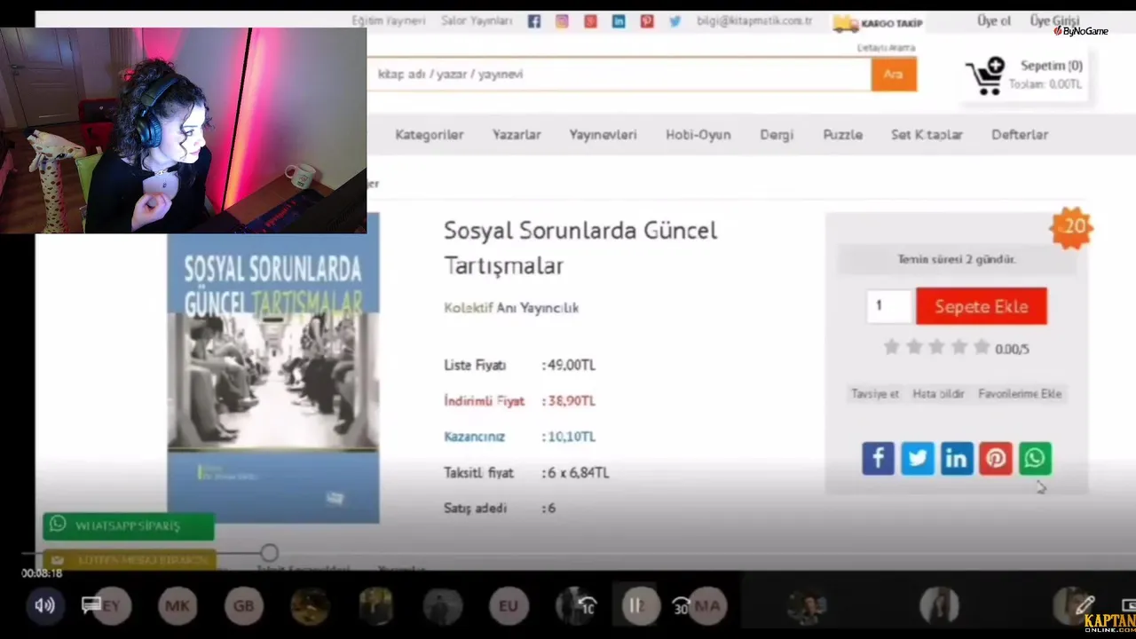This screenshot has height=639, width=1136.
Task: Click the quantity field showing 1
Action: point(889,306)
